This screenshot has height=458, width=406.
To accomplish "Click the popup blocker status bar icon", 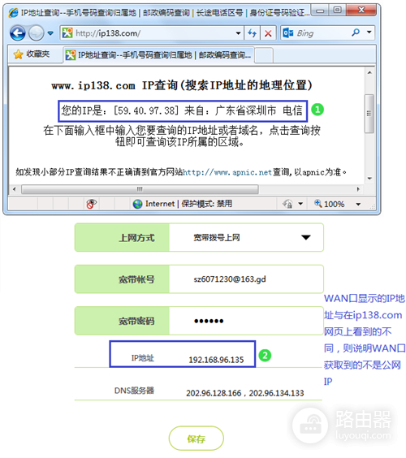I will pos(92,204).
